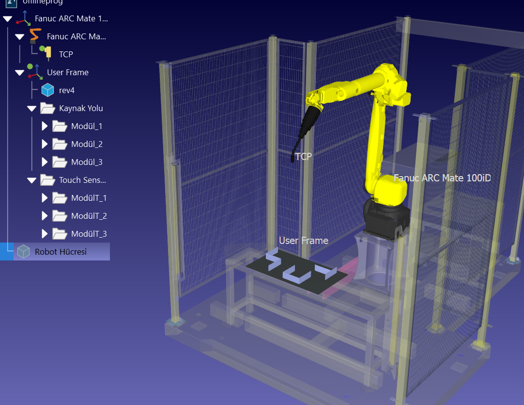
Task: Click the Modül_1 folder icon
Action: tap(60, 126)
